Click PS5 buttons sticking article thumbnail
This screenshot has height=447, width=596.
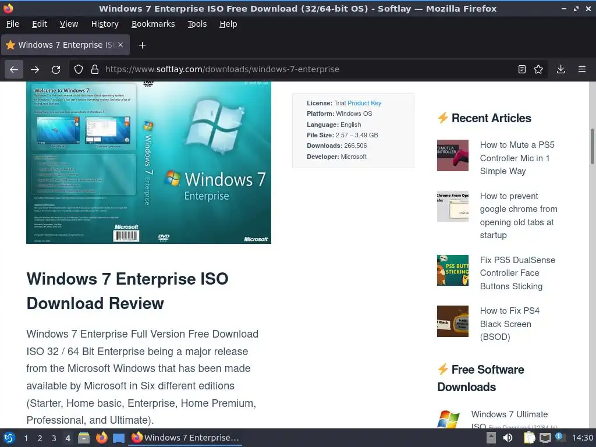tap(453, 270)
